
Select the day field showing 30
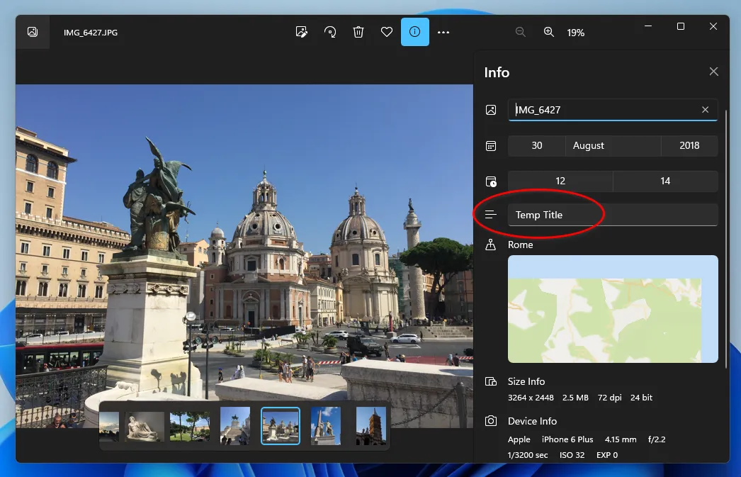click(x=537, y=145)
